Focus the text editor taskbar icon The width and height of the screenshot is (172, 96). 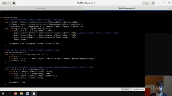[x=34, y=94]
